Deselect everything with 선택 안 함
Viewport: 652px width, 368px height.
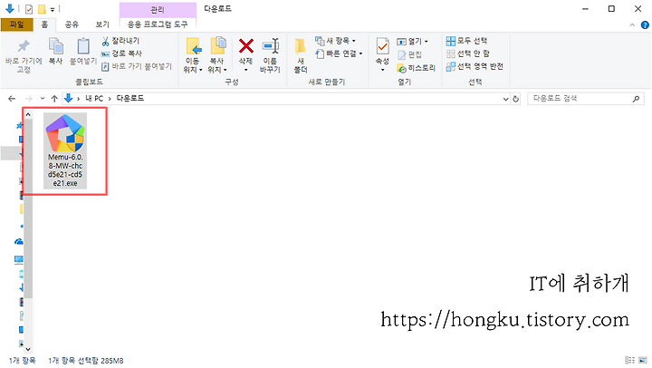tap(468, 53)
